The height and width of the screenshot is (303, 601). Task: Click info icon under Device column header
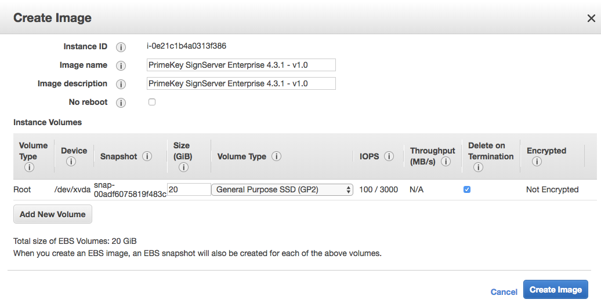tap(71, 162)
